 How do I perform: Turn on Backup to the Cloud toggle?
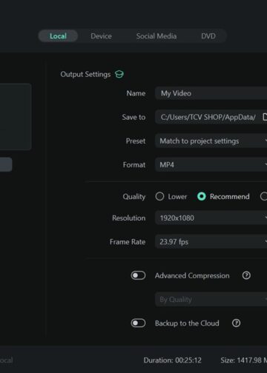[138, 323]
